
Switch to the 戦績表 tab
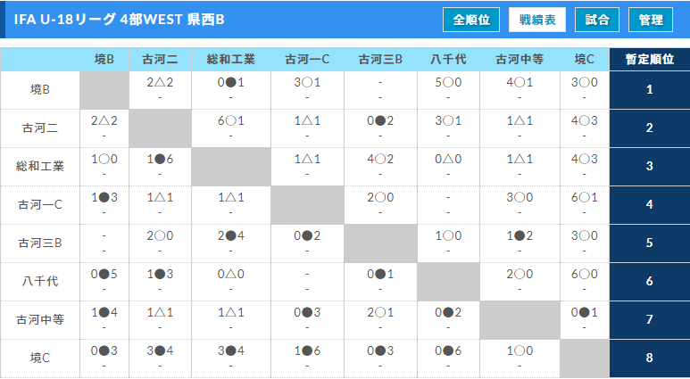[x=536, y=20]
